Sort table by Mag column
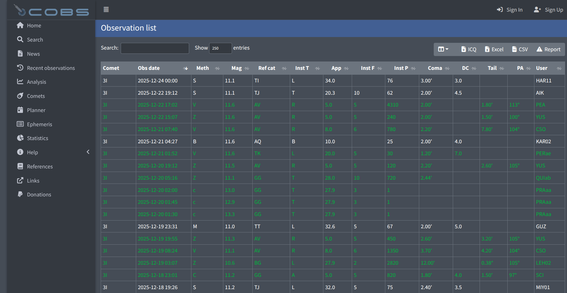Screen dimensions: 567x293 click(x=238, y=68)
